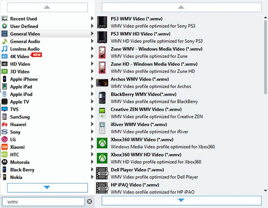
Task: Click the HD Video icon
Action: [x=4, y=64]
